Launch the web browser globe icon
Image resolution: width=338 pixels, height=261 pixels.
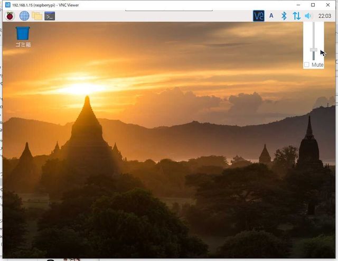[24, 16]
